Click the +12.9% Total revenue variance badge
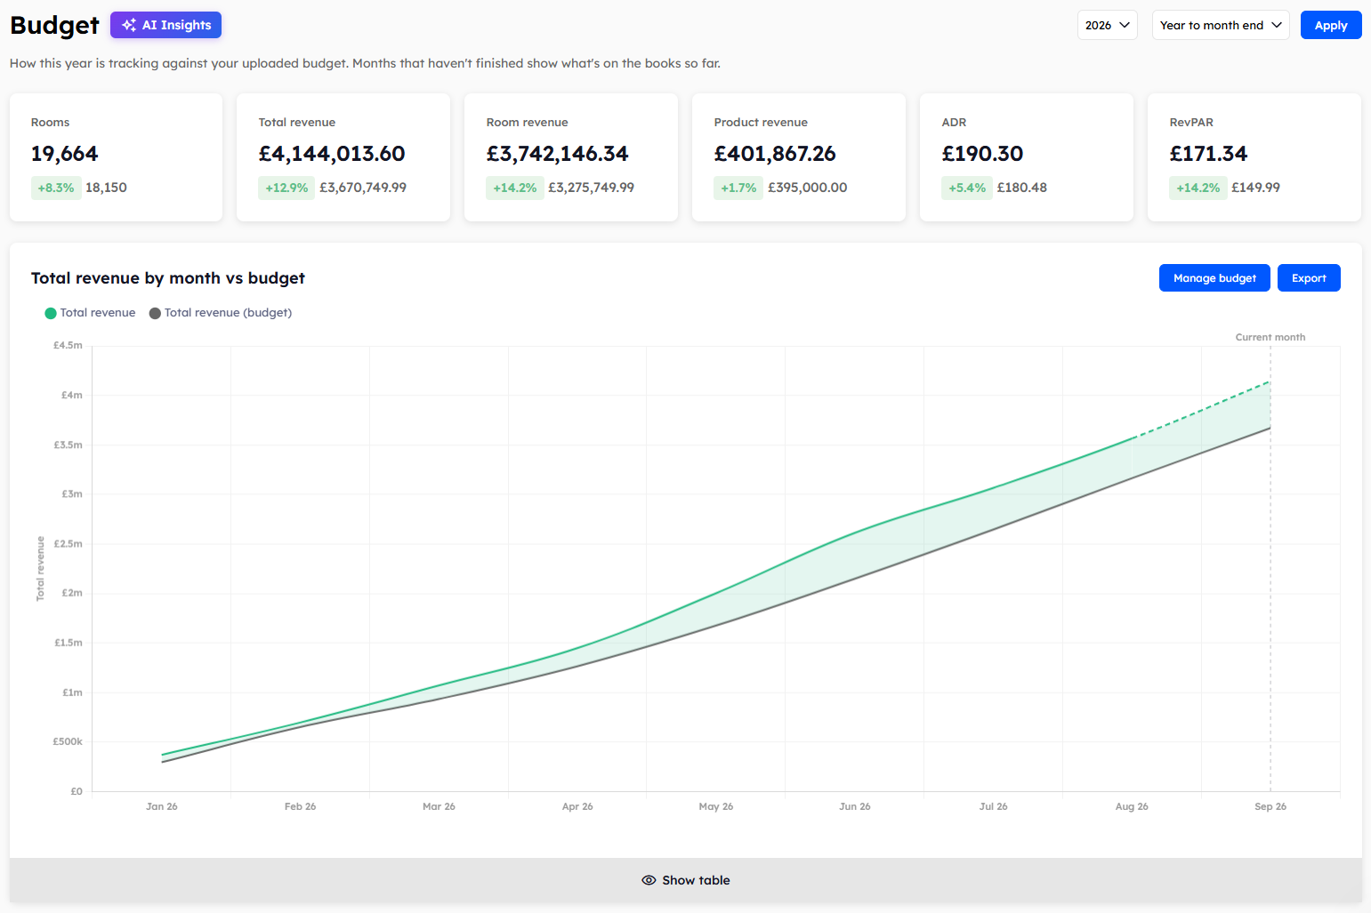1371x913 pixels. click(x=286, y=188)
